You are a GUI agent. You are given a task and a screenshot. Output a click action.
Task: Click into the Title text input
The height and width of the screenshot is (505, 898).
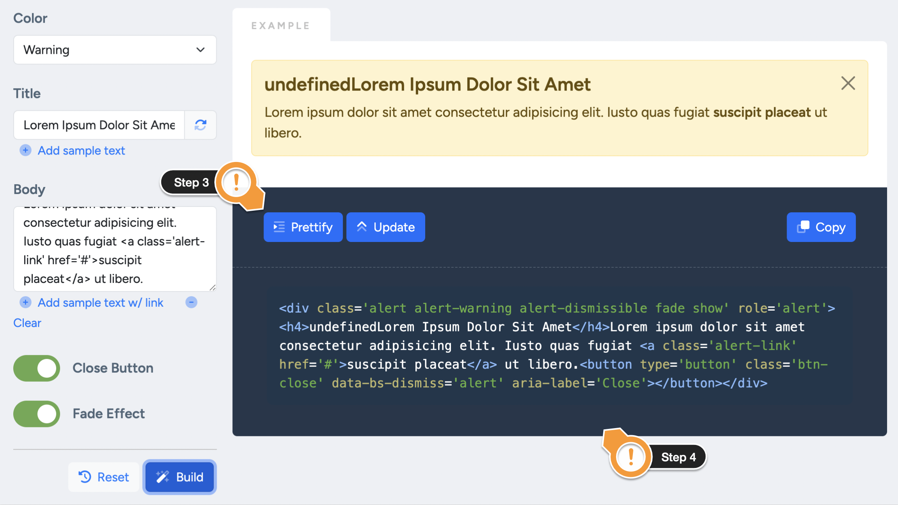click(x=99, y=125)
